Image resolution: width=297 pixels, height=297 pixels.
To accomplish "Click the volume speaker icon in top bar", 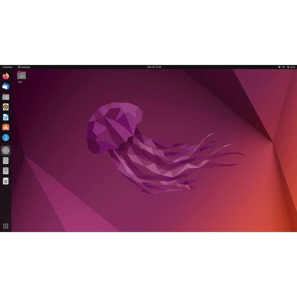I will coord(284,67).
